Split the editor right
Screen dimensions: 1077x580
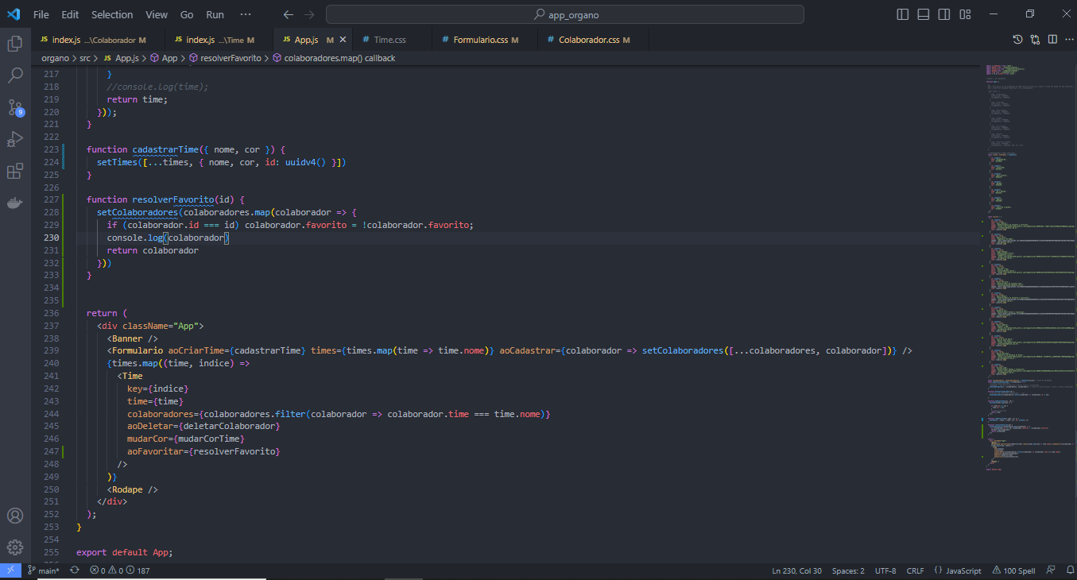click(x=1052, y=40)
